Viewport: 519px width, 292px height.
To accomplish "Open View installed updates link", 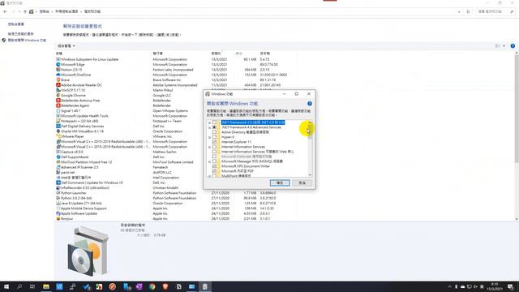I will coord(21,34).
